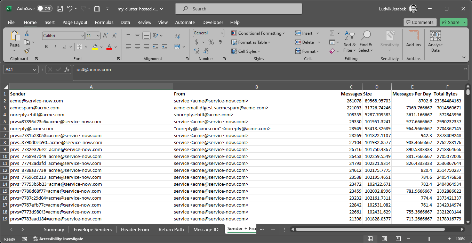This screenshot has height=243, width=472.
Task: Click the Save icon in title bar
Action: pyautogui.click(x=59, y=9)
